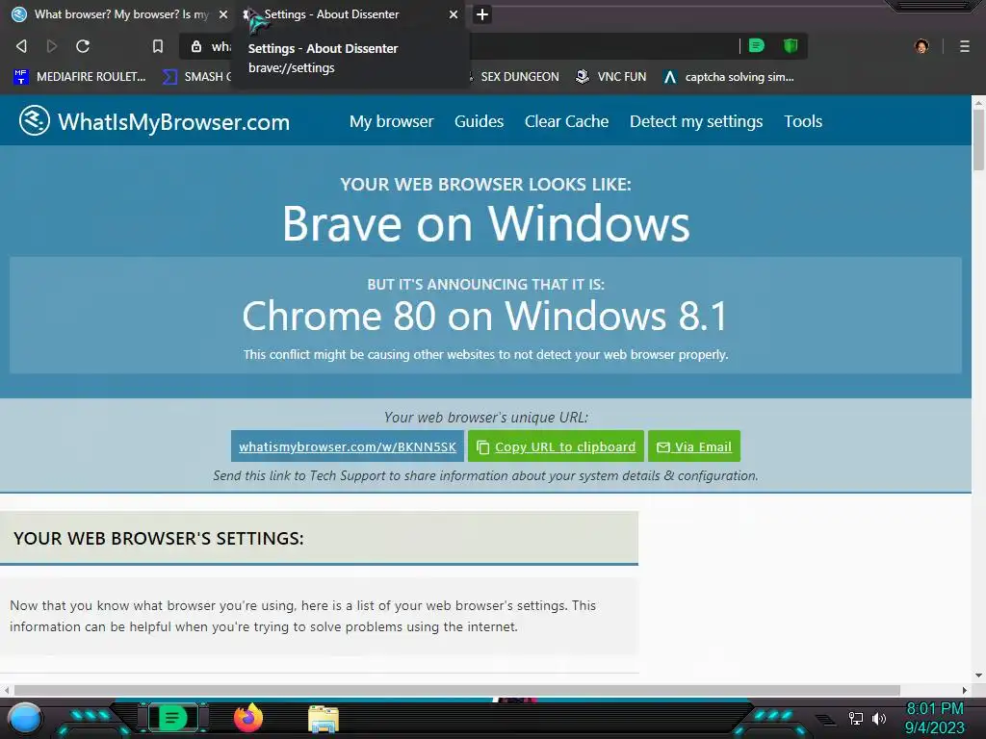Click the horizontal scroll-right arrow
This screenshot has width=986, height=739.
coord(965,689)
